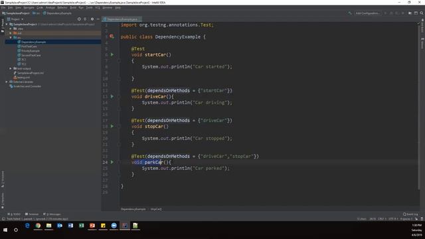
Task: Open Excel from the taskbar
Action: tap(81, 226)
